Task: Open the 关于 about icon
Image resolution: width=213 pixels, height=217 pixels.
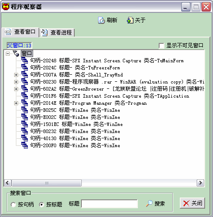Action: point(130,20)
